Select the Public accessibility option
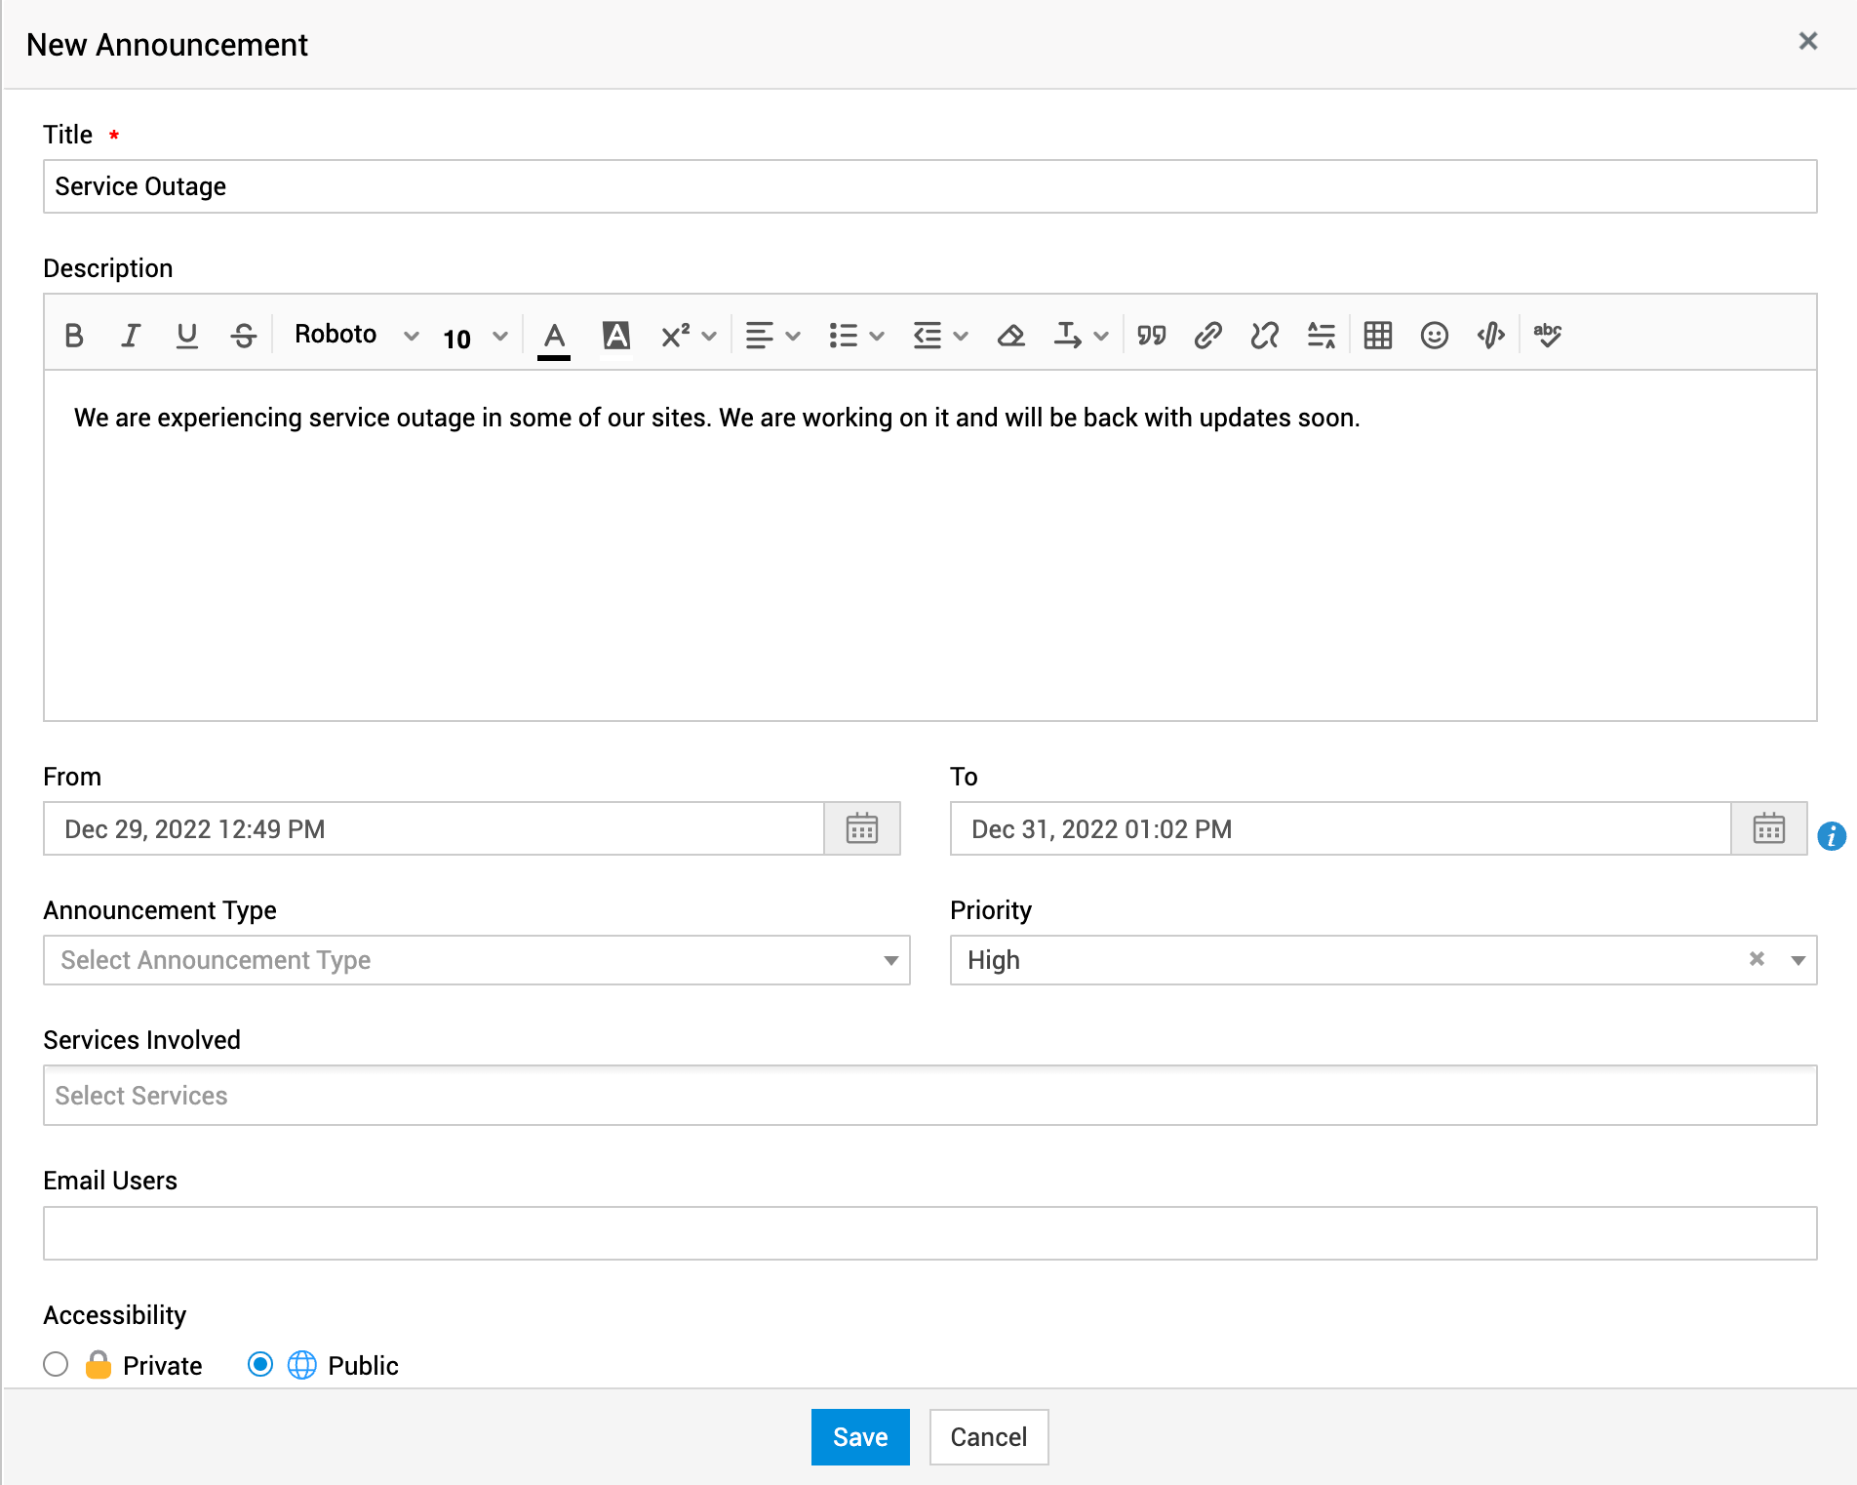The width and height of the screenshot is (1857, 1485). [x=260, y=1364]
